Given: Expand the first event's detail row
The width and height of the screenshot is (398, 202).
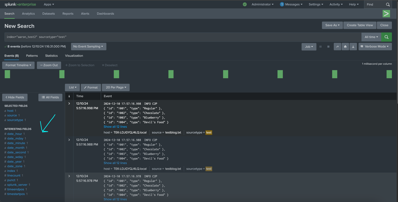Looking at the screenshot, I should (x=69, y=103).
